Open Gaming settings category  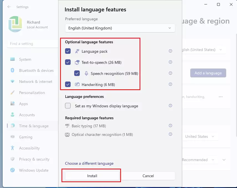[33, 137]
